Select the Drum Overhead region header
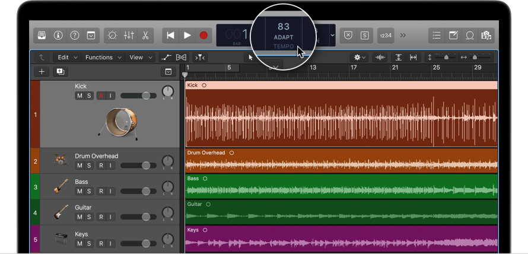 341,153
